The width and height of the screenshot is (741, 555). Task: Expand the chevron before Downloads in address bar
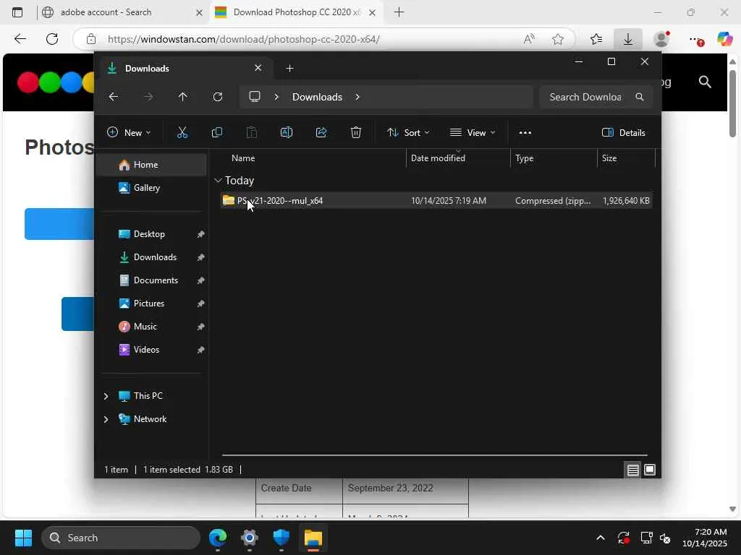click(276, 97)
